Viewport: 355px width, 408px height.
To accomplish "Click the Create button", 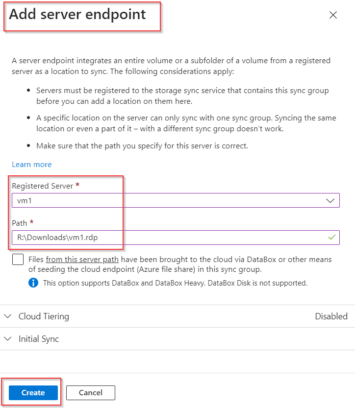I will [x=32, y=392].
